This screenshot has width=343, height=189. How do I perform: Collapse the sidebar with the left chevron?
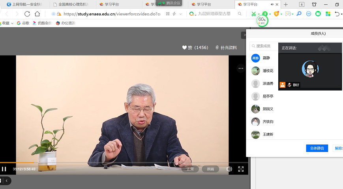[x=7, y=181]
